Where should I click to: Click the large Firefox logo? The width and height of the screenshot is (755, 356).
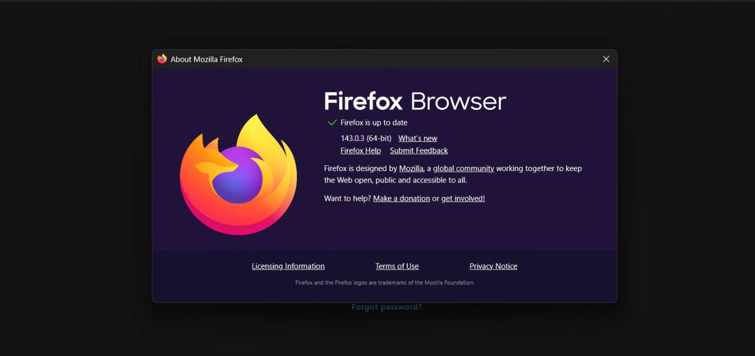point(239,175)
